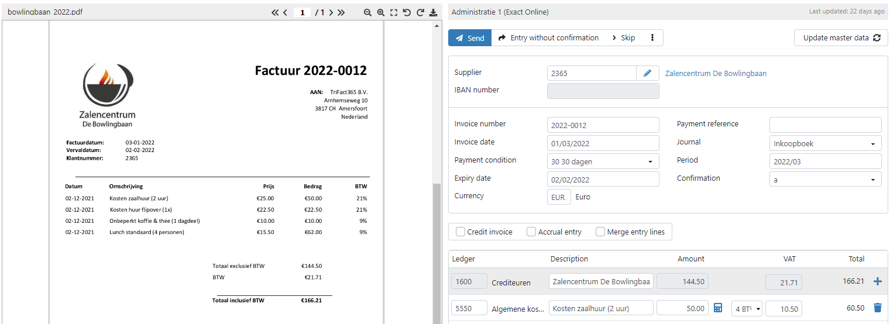The width and height of the screenshot is (890, 324).
Task: Click the IBAN number field
Action: coord(603,91)
